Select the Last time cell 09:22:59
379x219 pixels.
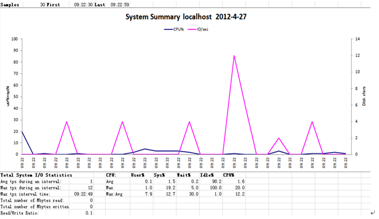[x=120, y=5]
